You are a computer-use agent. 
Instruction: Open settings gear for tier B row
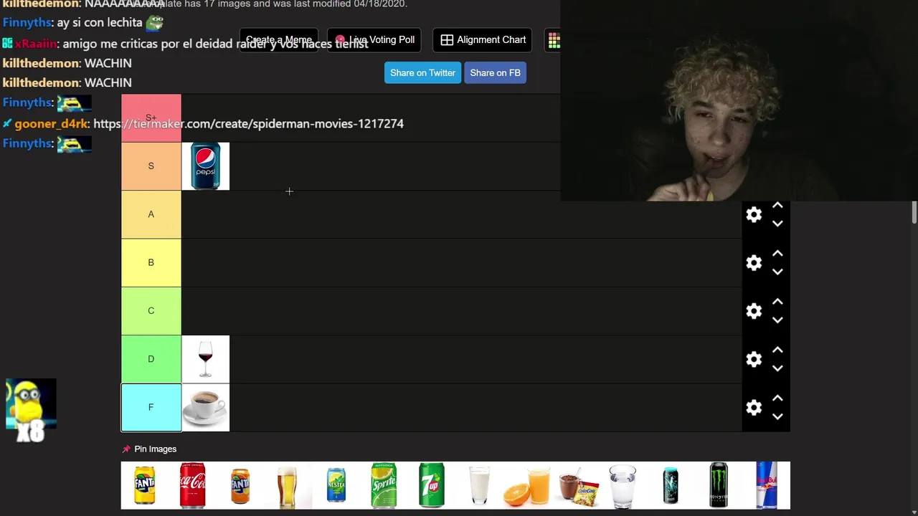pyautogui.click(x=754, y=263)
